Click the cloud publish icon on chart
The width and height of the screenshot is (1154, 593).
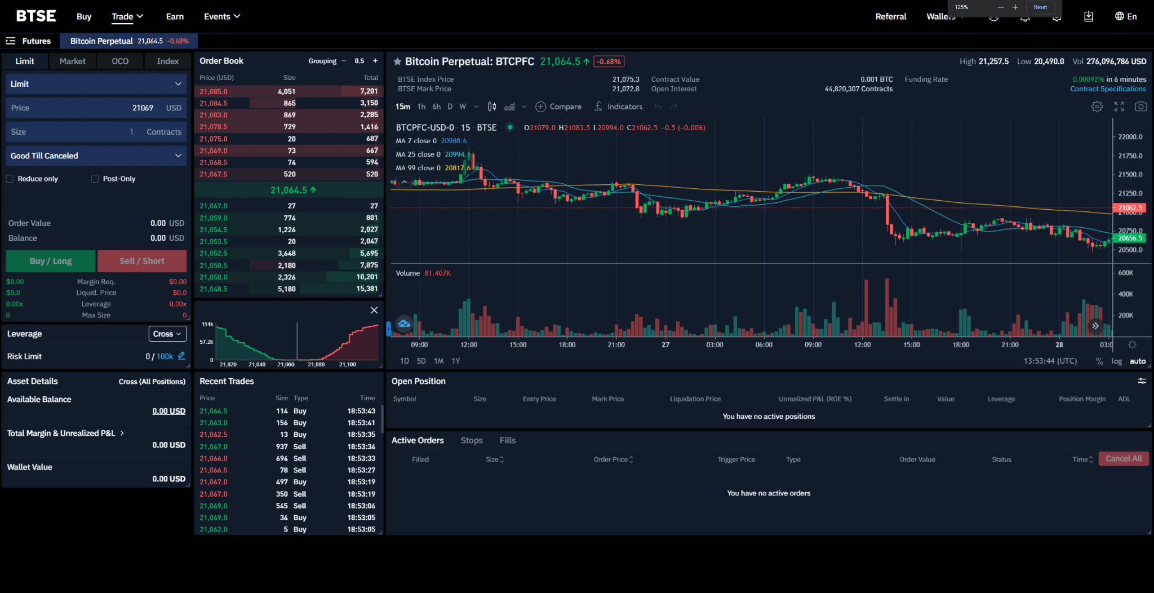pos(404,324)
